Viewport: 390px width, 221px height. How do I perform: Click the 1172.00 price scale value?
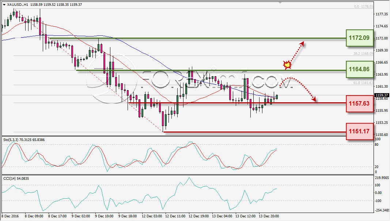tap(382, 38)
